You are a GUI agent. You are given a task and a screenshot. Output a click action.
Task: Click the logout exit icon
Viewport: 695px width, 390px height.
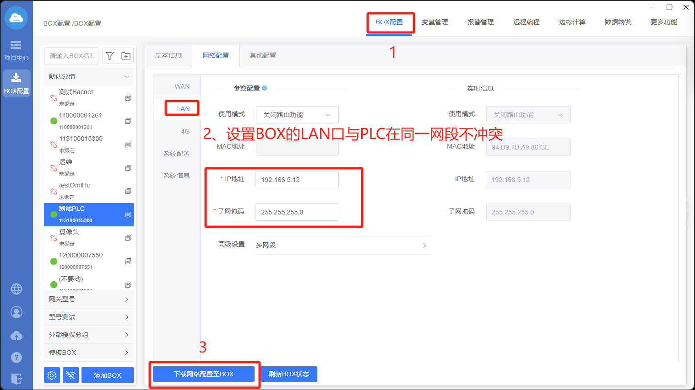[16, 379]
